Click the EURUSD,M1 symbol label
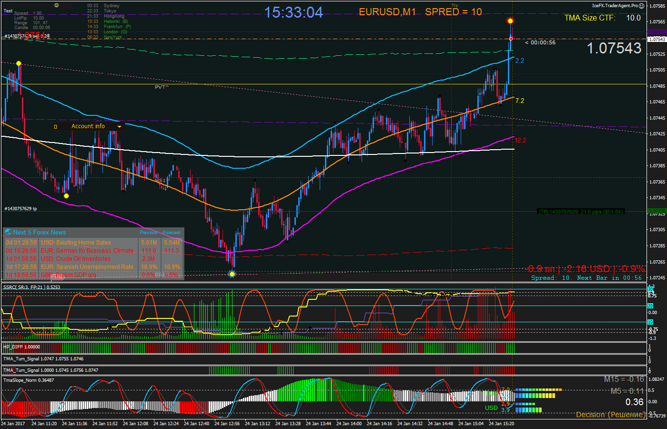This screenshot has width=667, height=429. (387, 12)
